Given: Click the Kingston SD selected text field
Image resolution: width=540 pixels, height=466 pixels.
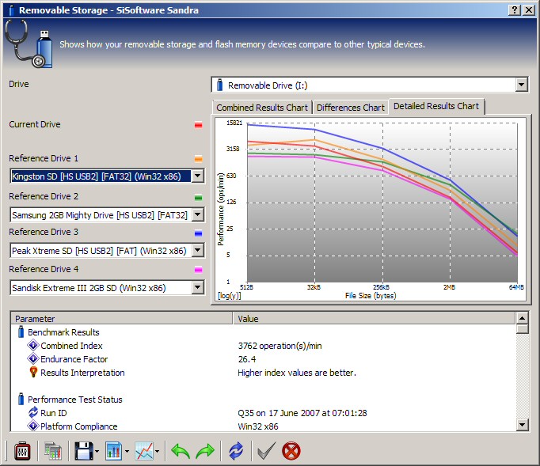Looking at the screenshot, I should coord(101,176).
